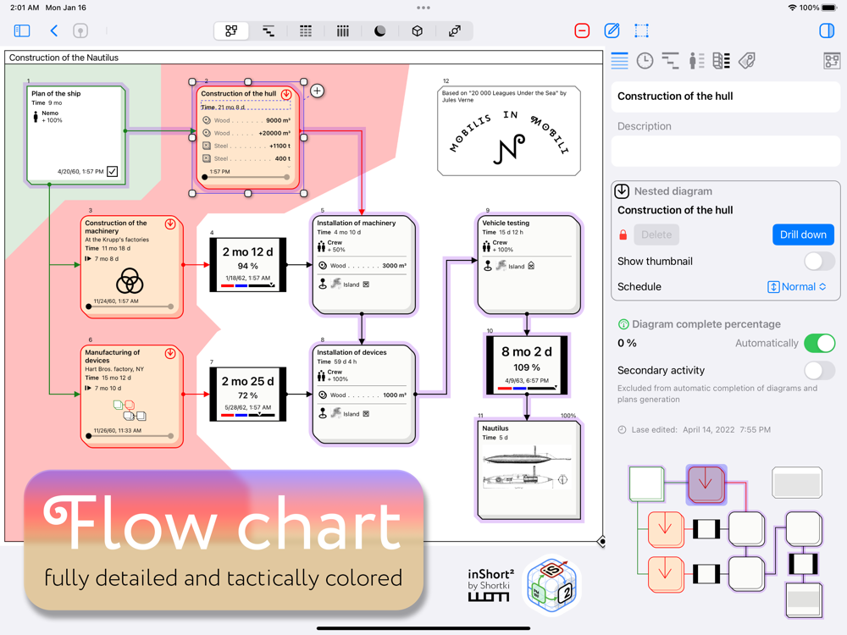The image size is (847, 635).
Task: Go back with the chevron arrow
Action: (53, 30)
